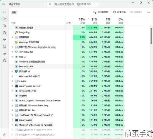Open the App history icon in sidebar
The width and height of the screenshot is (153, 139).
click(x=4, y=33)
